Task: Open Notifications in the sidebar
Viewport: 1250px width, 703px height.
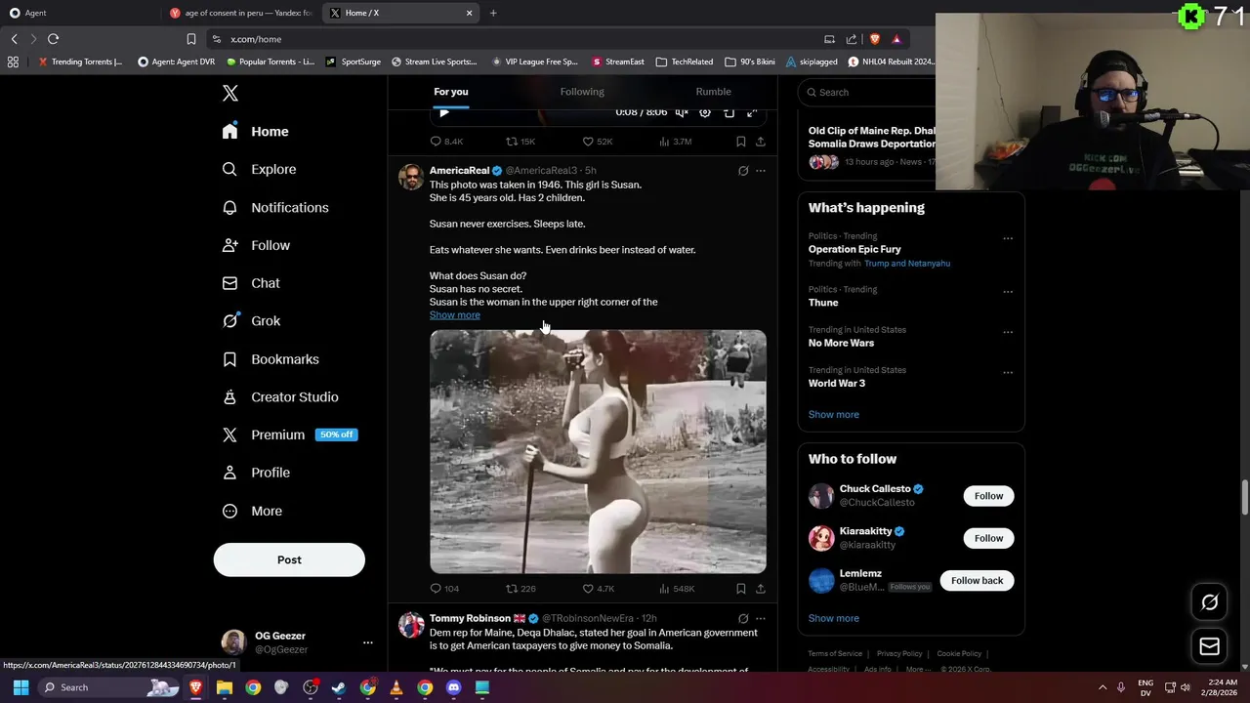Action: (275, 207)
